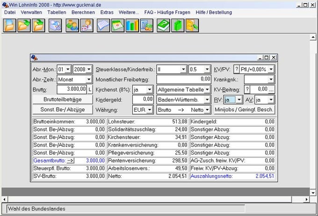Open the Krankenk. dropdown

pyautogui.click(x=271, y=79)
